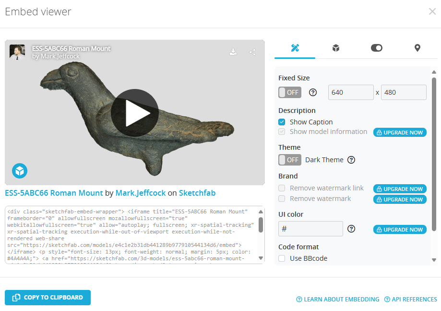Image resolution: width=441 pixels, height=311 pixels.
Task: Check the Remove watermark link checkbox
Action: [282, 188]
